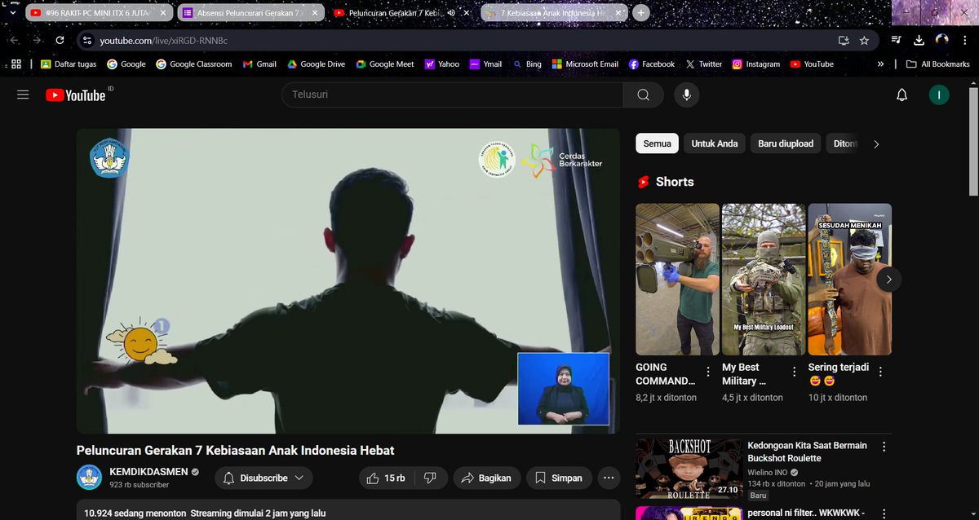Viewport: 979px width, 520px height.
Task: Open the Wielino INO channel link
Action: tap(767, 472)
